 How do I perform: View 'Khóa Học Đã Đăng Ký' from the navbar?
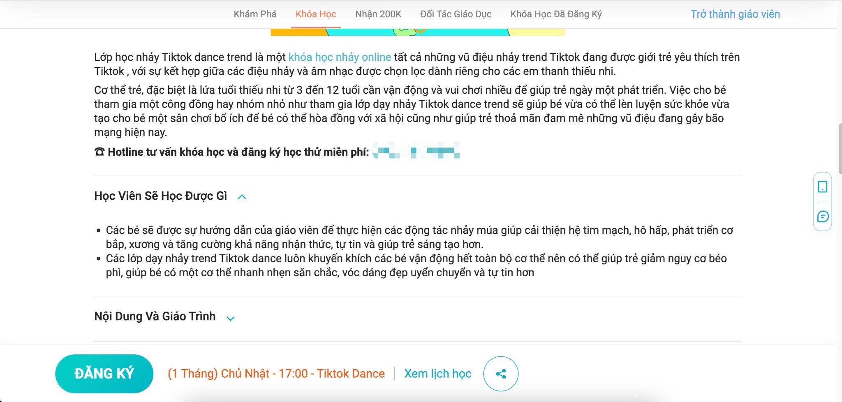tap(555, 14)
